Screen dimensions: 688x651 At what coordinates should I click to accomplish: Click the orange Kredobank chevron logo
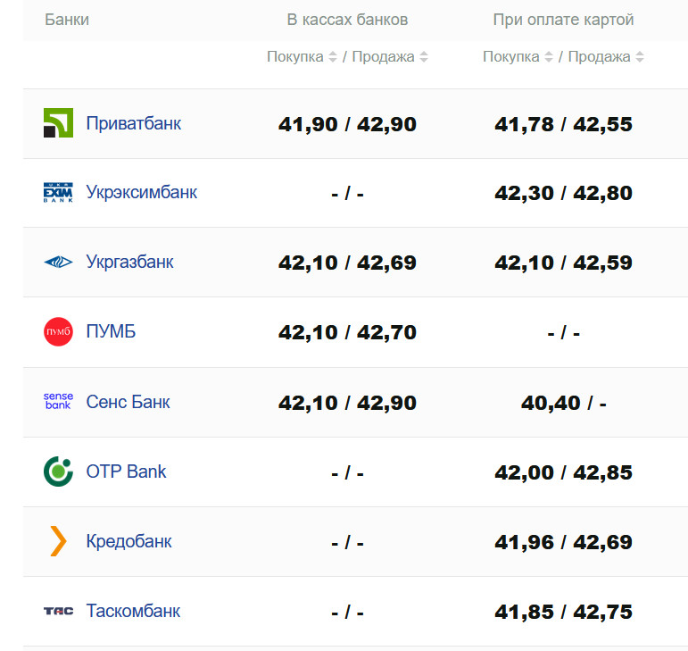pyautogui.click(x=58, y=541)
